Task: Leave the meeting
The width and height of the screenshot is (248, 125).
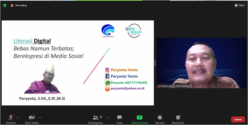Action: pyautogui.click(x=238, y=120)
